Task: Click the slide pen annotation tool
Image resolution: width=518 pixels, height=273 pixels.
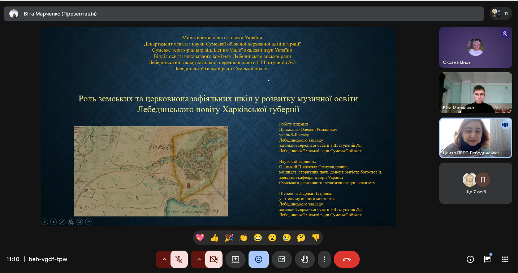Action: (62, 222)
